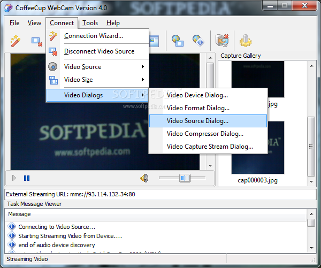
Task: Click info icon beside Connecting to Video Source
Action: 12,226
